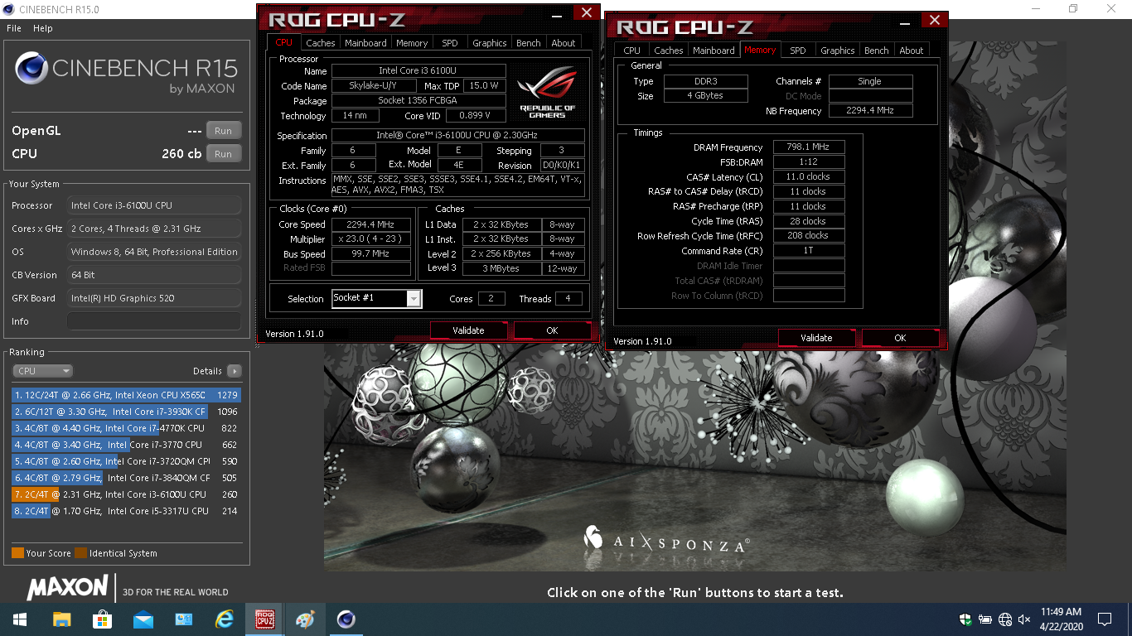Click the muted volume tray icon
Image resolution: width=1132 pixels, height=636 pixels.
click(1024, 619)
